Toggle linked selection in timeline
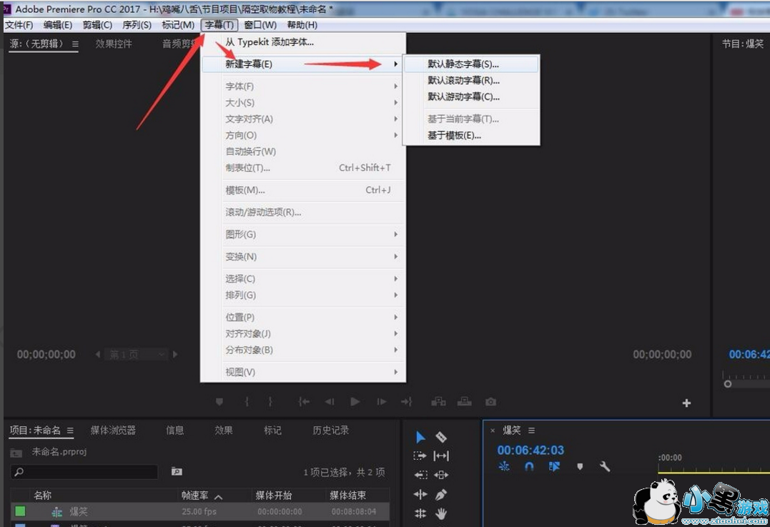Viewport: 770px width, 527px height. pos(554,467)
